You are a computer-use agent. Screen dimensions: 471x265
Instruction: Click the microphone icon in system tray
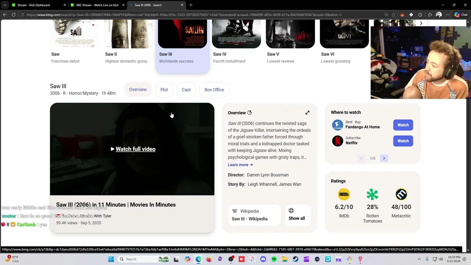pos(427,259)
